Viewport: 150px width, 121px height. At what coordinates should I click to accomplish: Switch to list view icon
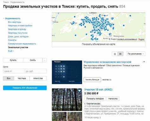click(120, 54)
